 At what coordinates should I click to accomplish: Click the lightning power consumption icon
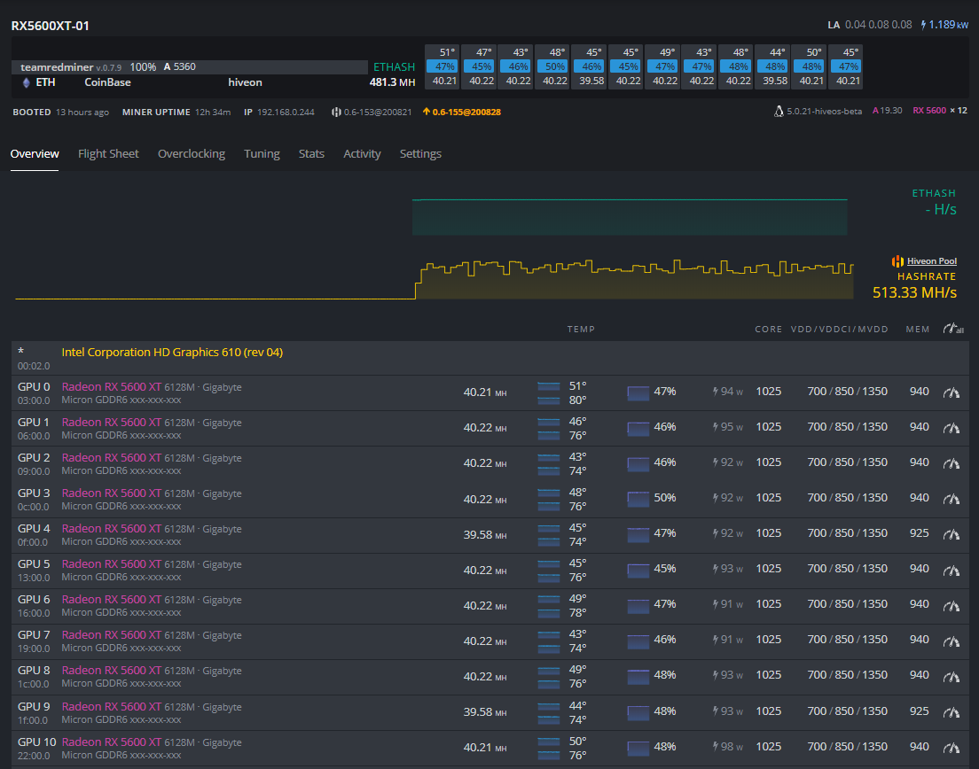click(x=923, y=25)
